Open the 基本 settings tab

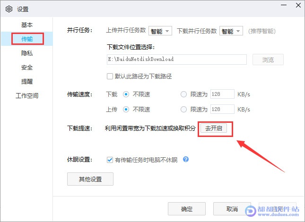27,25
